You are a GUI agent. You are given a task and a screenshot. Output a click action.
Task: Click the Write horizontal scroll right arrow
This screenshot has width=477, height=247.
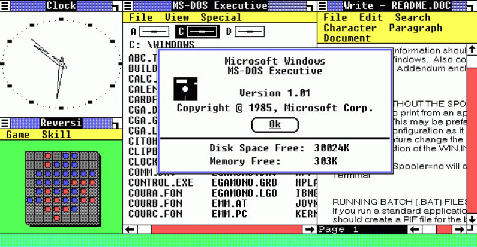[x=460, y=230]
